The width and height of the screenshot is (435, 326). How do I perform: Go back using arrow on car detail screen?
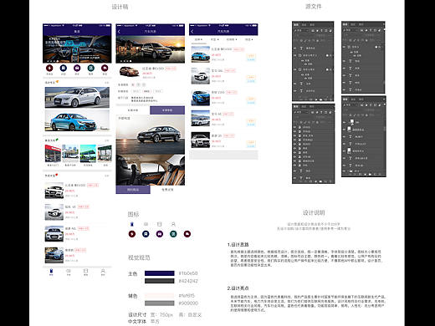(119, 32)
